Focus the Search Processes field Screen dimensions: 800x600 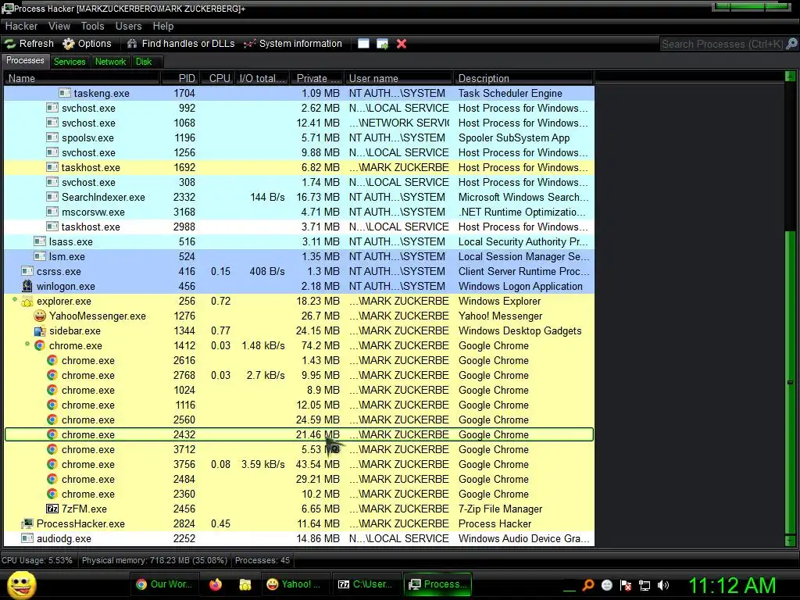[722, 44]
